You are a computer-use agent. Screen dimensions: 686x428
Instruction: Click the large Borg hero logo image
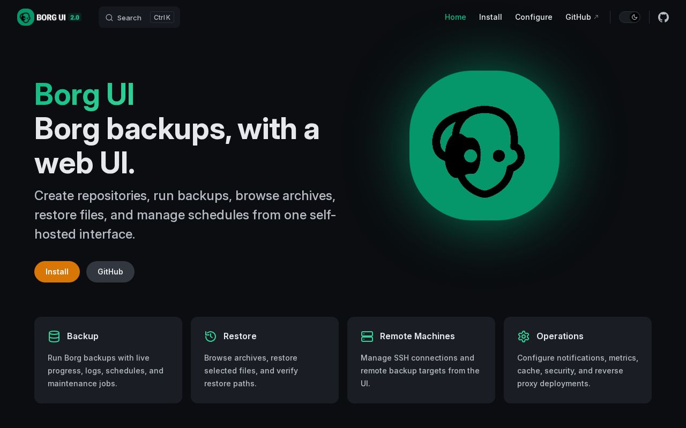(484, 146)
